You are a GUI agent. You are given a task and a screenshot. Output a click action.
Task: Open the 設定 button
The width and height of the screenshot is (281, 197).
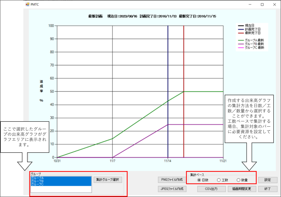268,180
